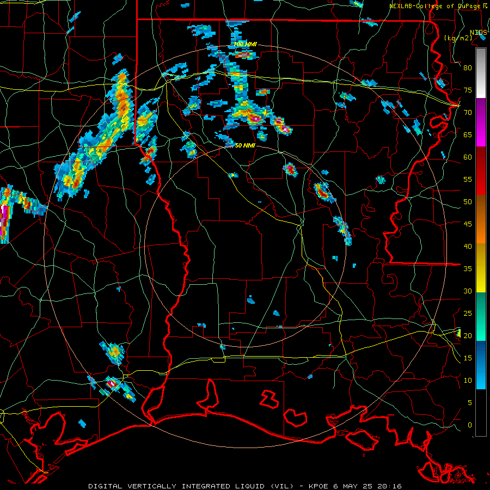The image size is (490, 490).
Task: Click the 100 NMI range ring label
Action: (246, 45)
